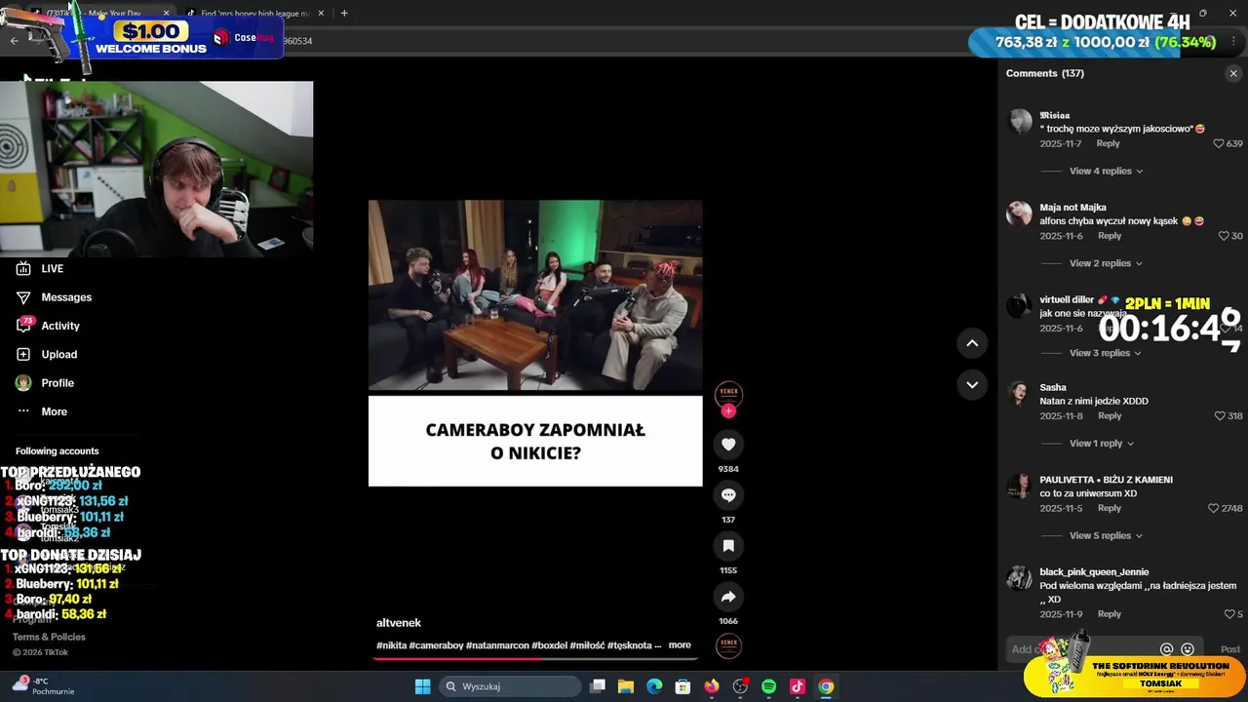Click the Wyszukaj taskbar search box
1248x702 pixels.
[x=510, y=686]
